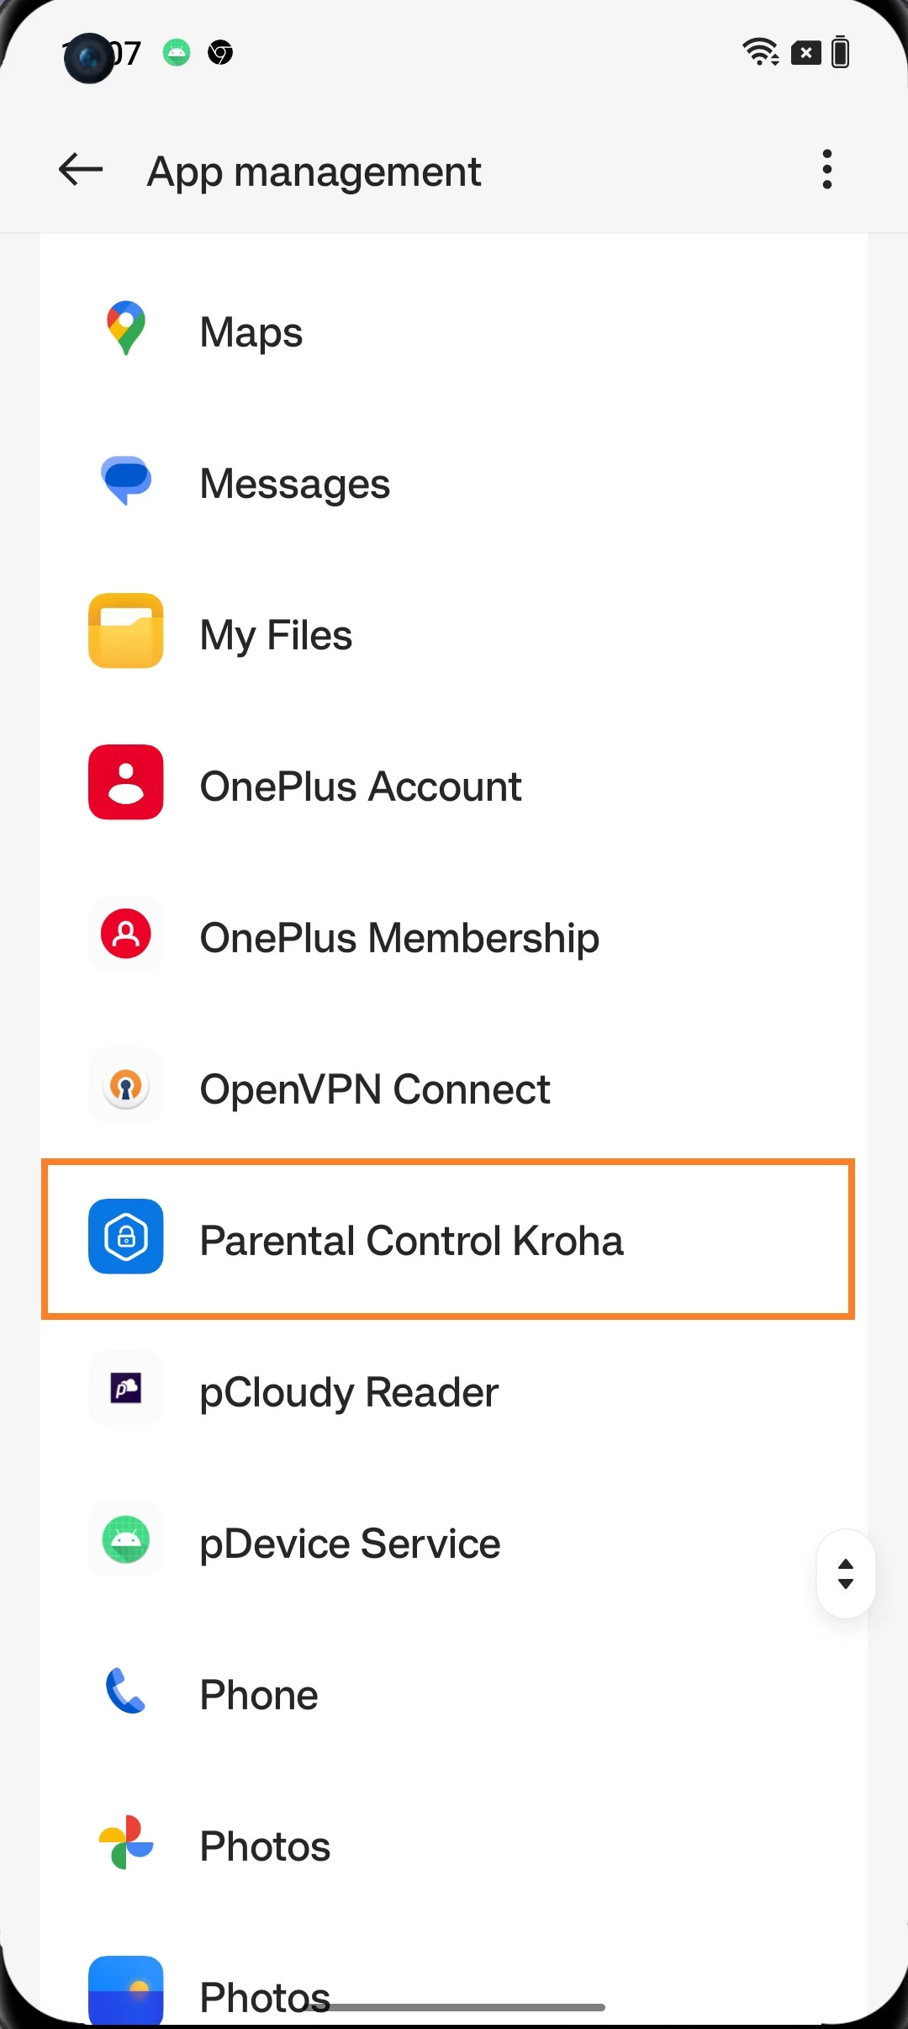Tap the blue Phone handset icon
908x2029 pixels.
pos(126,1691)
